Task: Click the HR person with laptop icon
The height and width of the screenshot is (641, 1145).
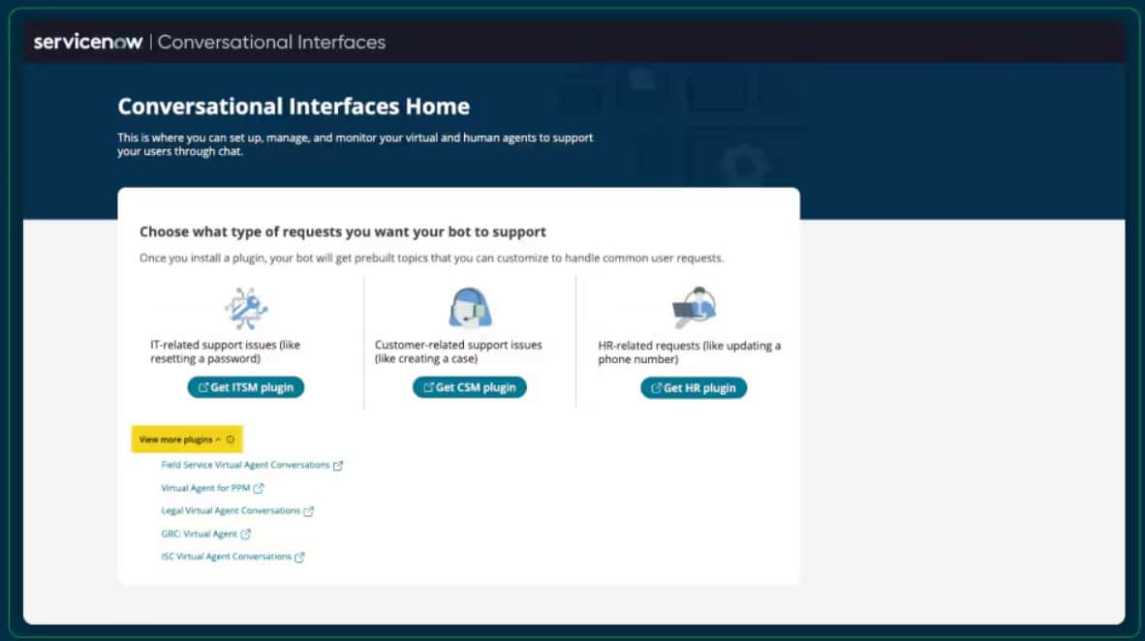Action: (x=694, y=307)
